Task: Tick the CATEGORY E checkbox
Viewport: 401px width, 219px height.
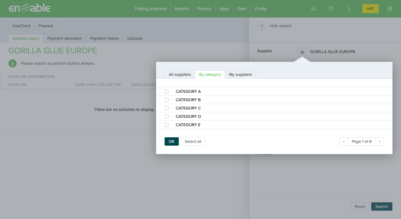Action: tap(167, 125)
